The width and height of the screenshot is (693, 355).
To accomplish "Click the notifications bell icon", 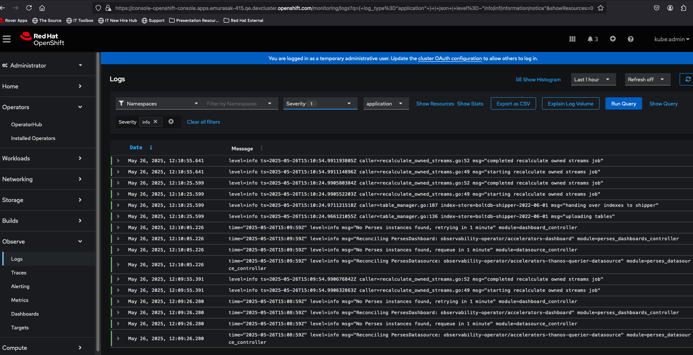I will (x=590, y=39).
